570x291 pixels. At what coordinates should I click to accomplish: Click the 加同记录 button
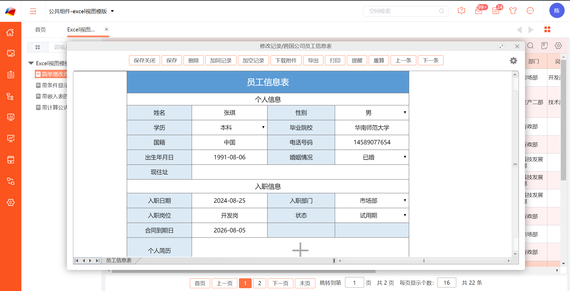[x=221, y=60]
